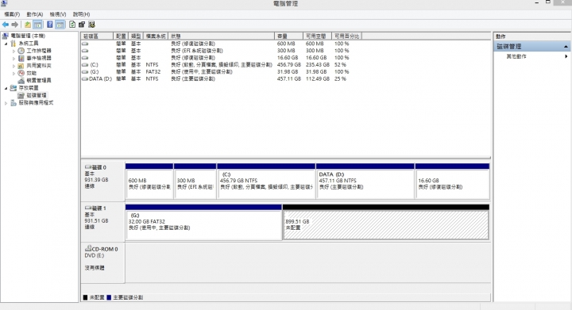Sort by the 狀態 column header
This screenshot has height=310, width=572.
tap(221, 36)
